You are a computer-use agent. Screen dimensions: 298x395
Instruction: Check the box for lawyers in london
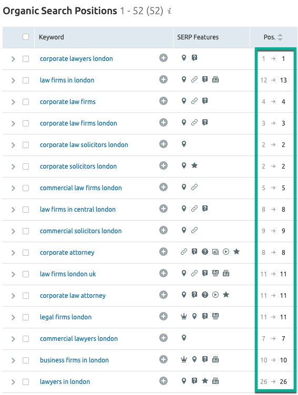point(26,382)
